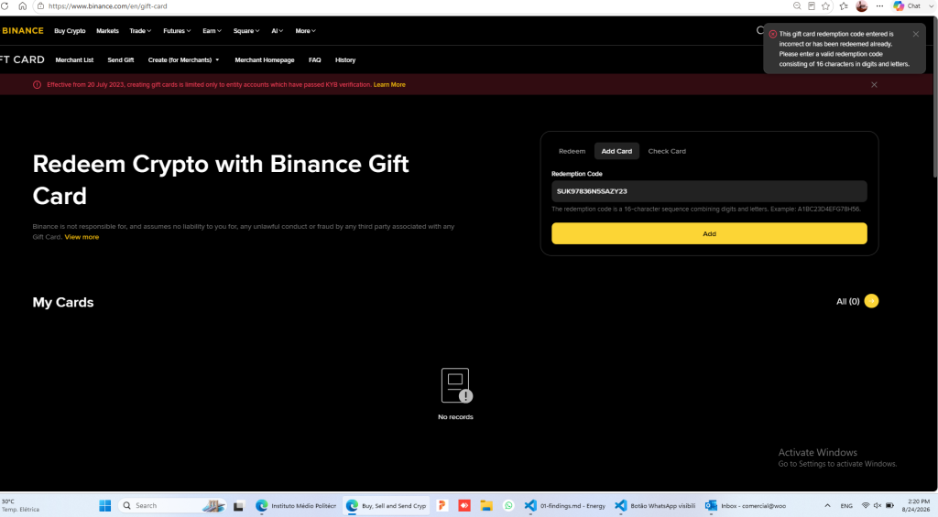Screen dimensions: 938x517
Task: Click the Redemption Code input field
Action: pos(709,191)
